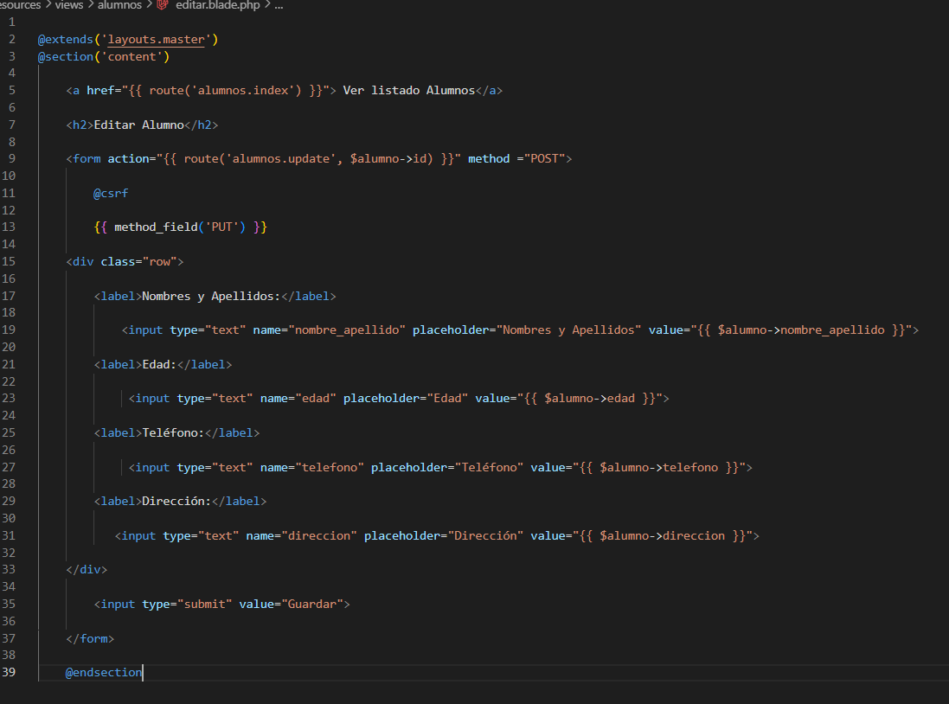Click the @endsection directive
Viewport: 949px width, 704px height.
coord(104,673)
